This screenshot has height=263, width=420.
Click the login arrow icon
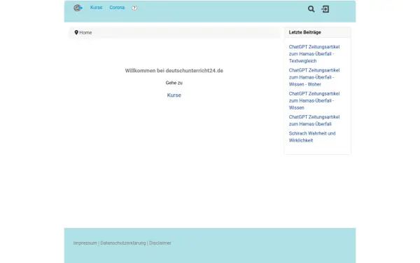pyautogui.click(x=325, y=9)
